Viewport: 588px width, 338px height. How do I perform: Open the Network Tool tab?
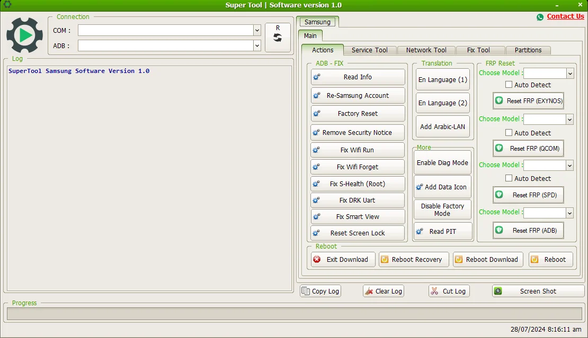426,50
